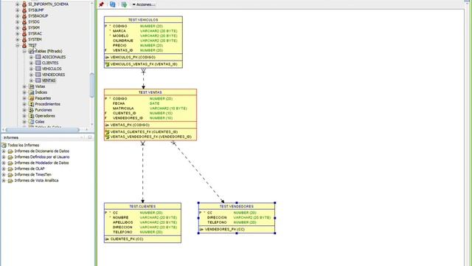Select the TEST.VENTAS table title

150,92
